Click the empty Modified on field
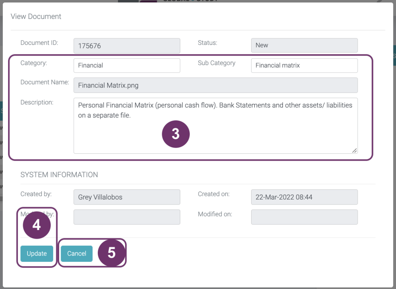This screenshot has width=396, height=289. pos(304,217)
